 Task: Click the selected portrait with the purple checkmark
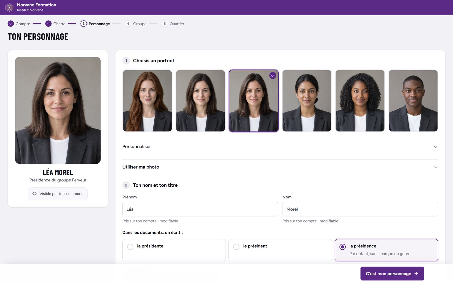254,101
